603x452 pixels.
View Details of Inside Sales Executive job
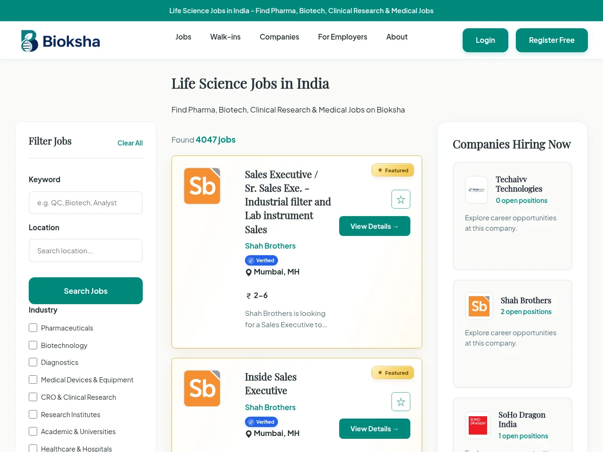(375, 428)
